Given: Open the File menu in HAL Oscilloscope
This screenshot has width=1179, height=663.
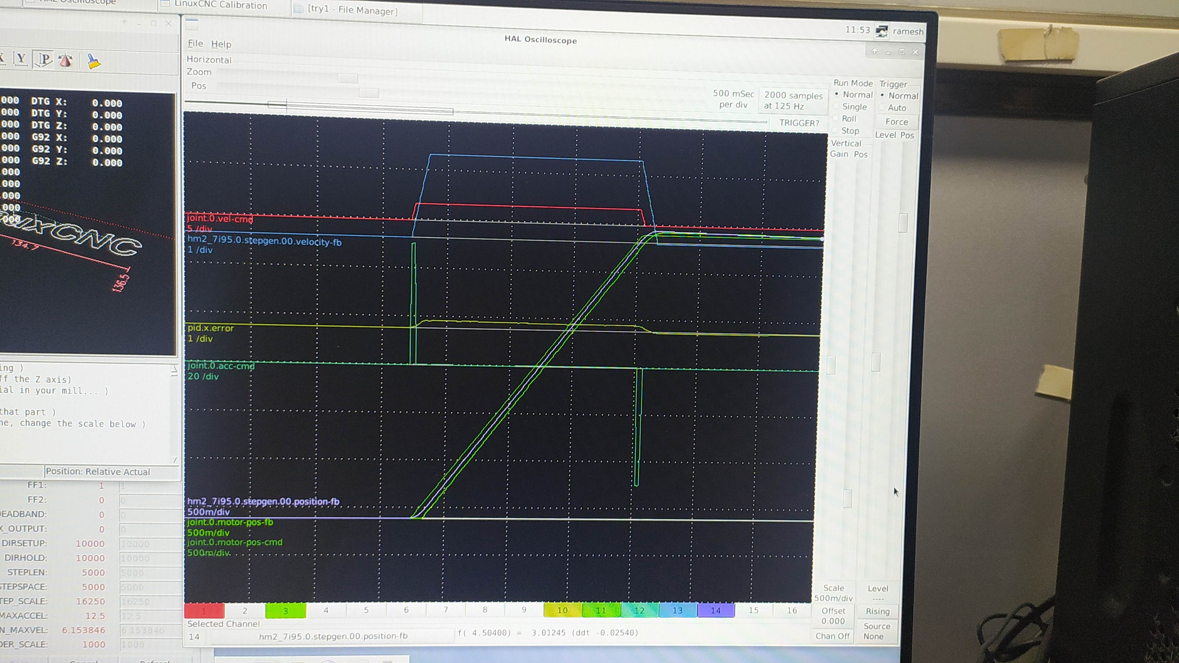Looking at the screenshot, I should (195, 43).
